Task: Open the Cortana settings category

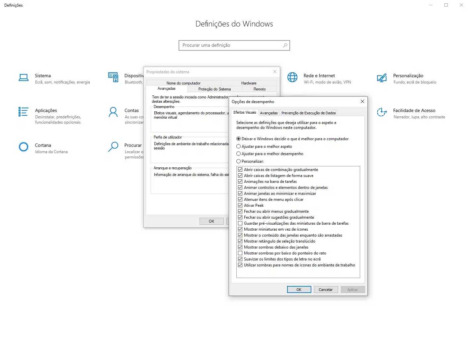Action: [43, 148]
